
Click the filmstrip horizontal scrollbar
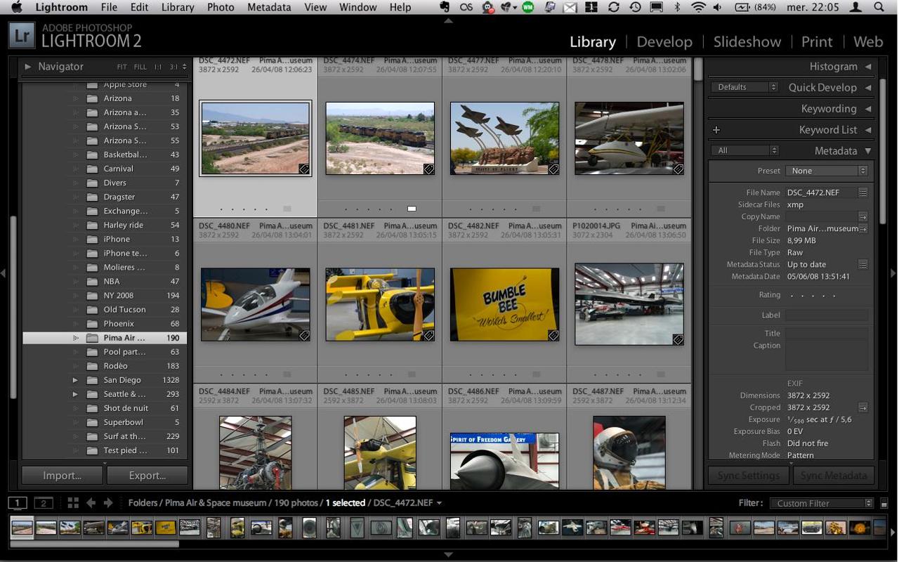[x=95, y=543]
